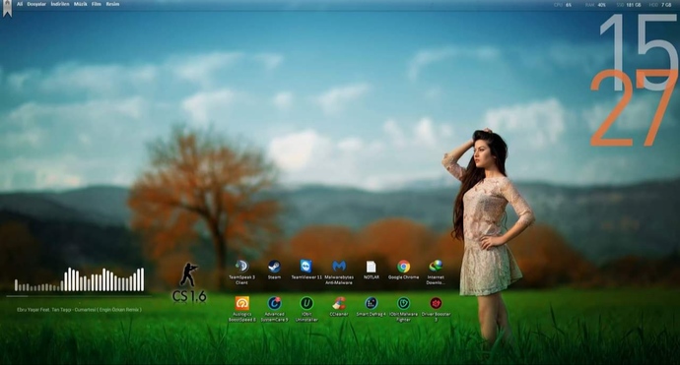Viewport: 680px width, 365px height.
Task: Select İndirilen in the top bar
Action: tap(60, 4)
